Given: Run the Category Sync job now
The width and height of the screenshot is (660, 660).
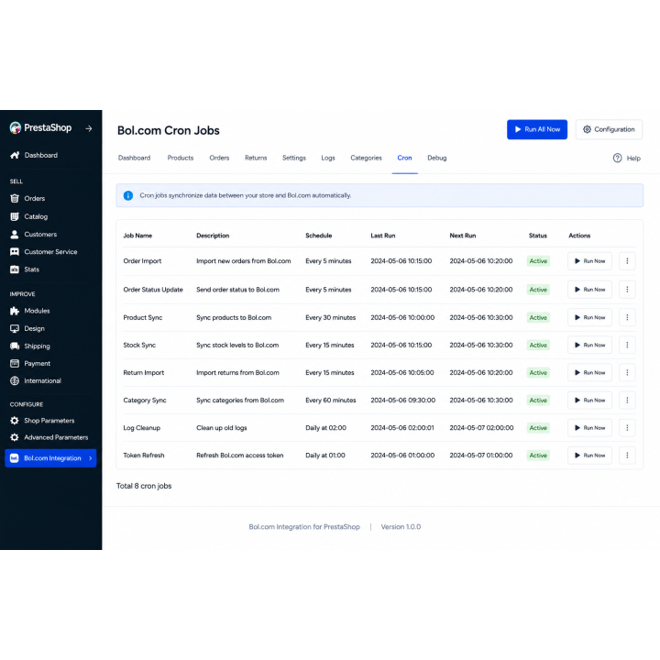Looking at the screenshot, I should (x=589, y=401).
